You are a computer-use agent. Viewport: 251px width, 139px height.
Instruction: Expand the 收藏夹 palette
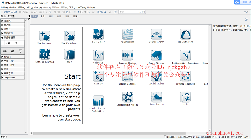pyautogui.click(x=13, y=21)
